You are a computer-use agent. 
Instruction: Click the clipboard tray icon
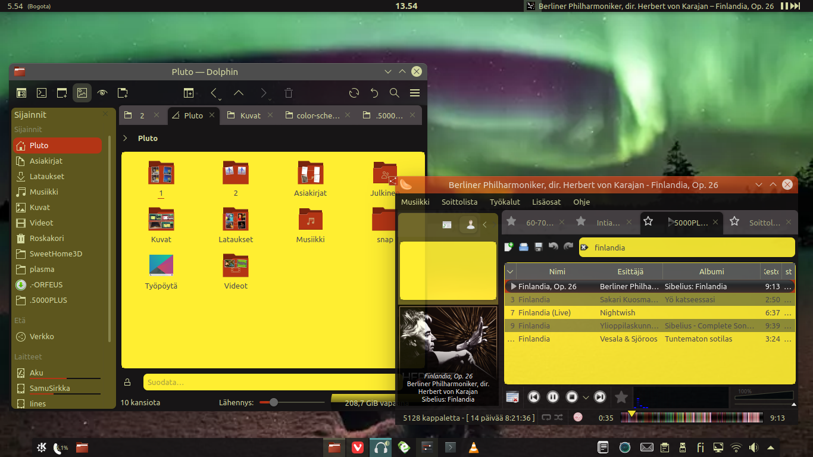tap(665, 447)
